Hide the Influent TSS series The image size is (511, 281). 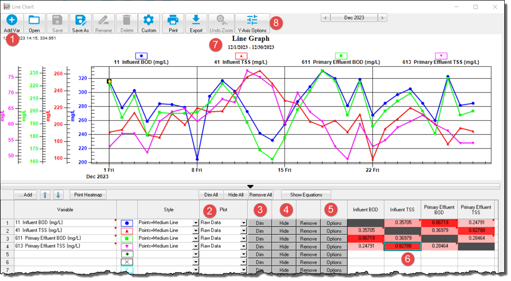pyautogui.click(x=284, y=231)
